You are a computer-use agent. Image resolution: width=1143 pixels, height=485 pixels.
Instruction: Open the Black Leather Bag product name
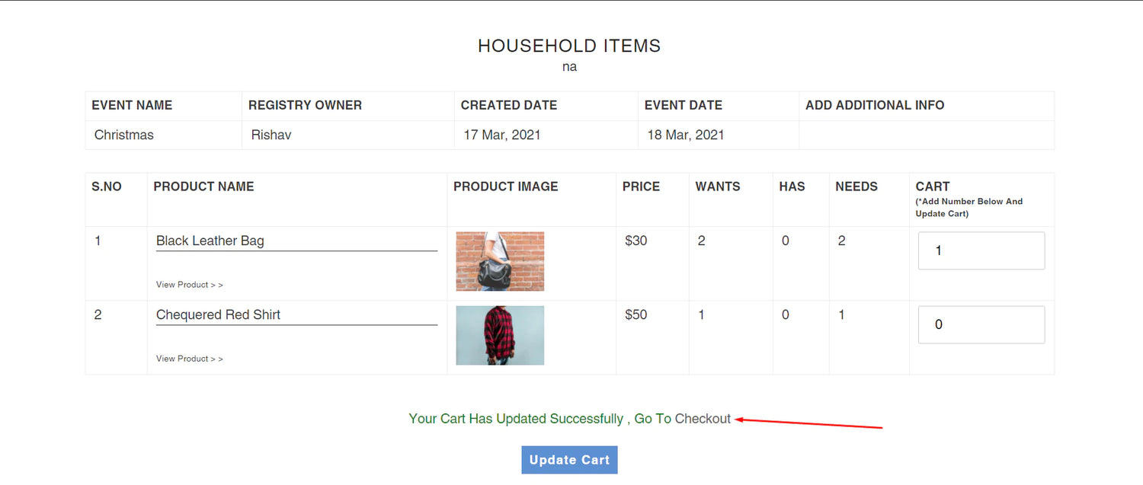tap(210, 241)
